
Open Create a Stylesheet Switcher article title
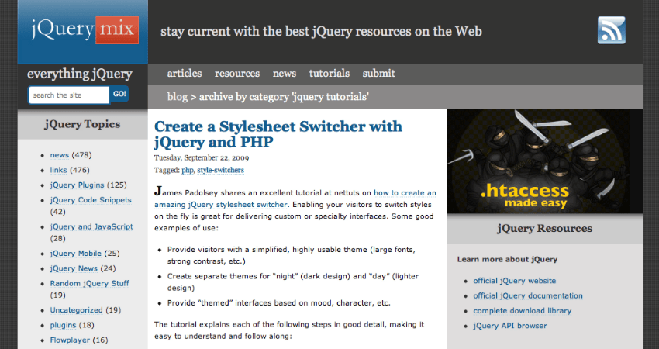click(x=278, y=134)
